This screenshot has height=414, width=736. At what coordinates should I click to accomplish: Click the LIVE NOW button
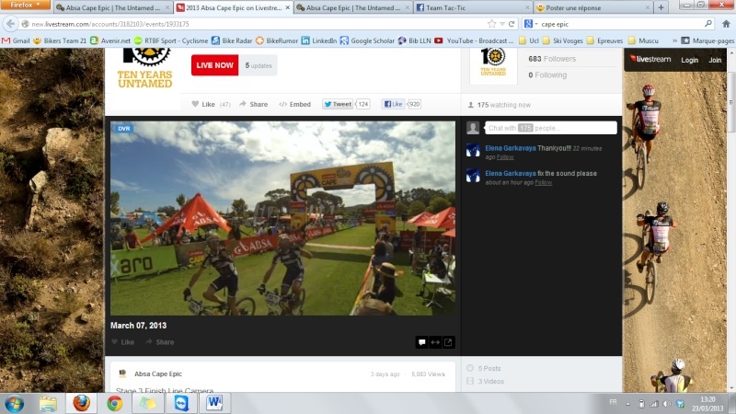214,65
